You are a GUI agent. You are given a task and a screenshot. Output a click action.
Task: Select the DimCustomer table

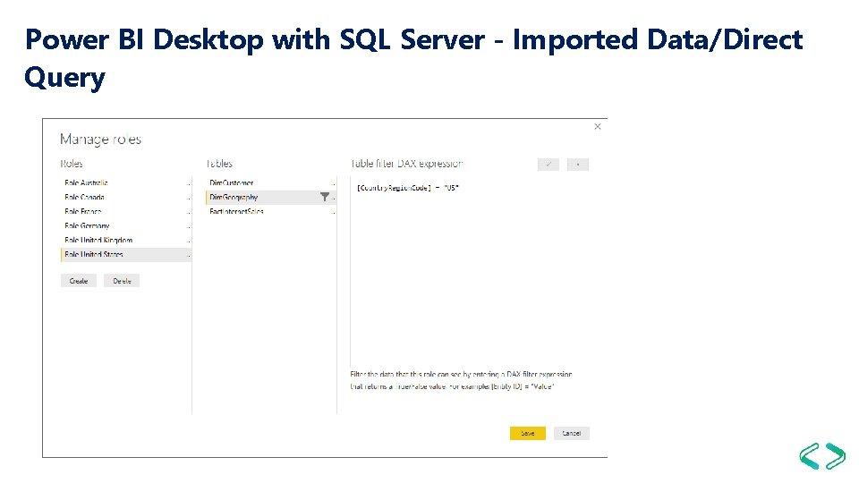tap(270, 182)
